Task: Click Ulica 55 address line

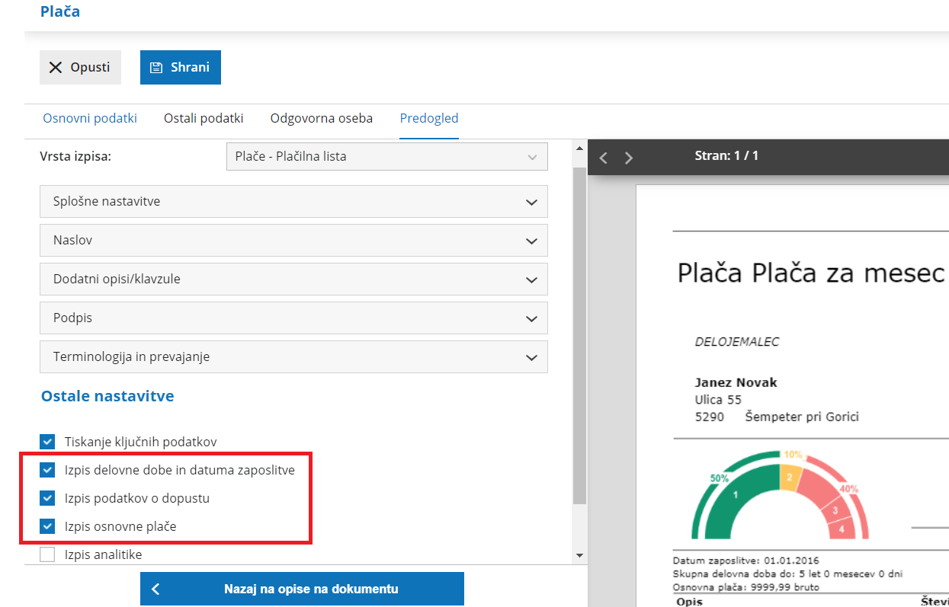Action: click(x=718, y=399)
